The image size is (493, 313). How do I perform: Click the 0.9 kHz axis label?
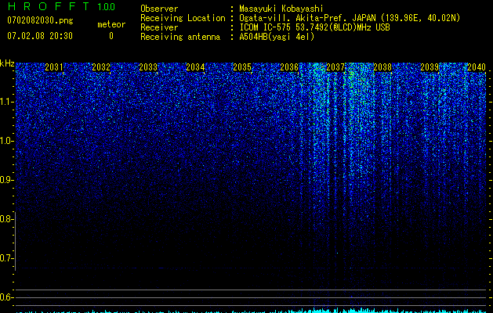coord(6,180)
